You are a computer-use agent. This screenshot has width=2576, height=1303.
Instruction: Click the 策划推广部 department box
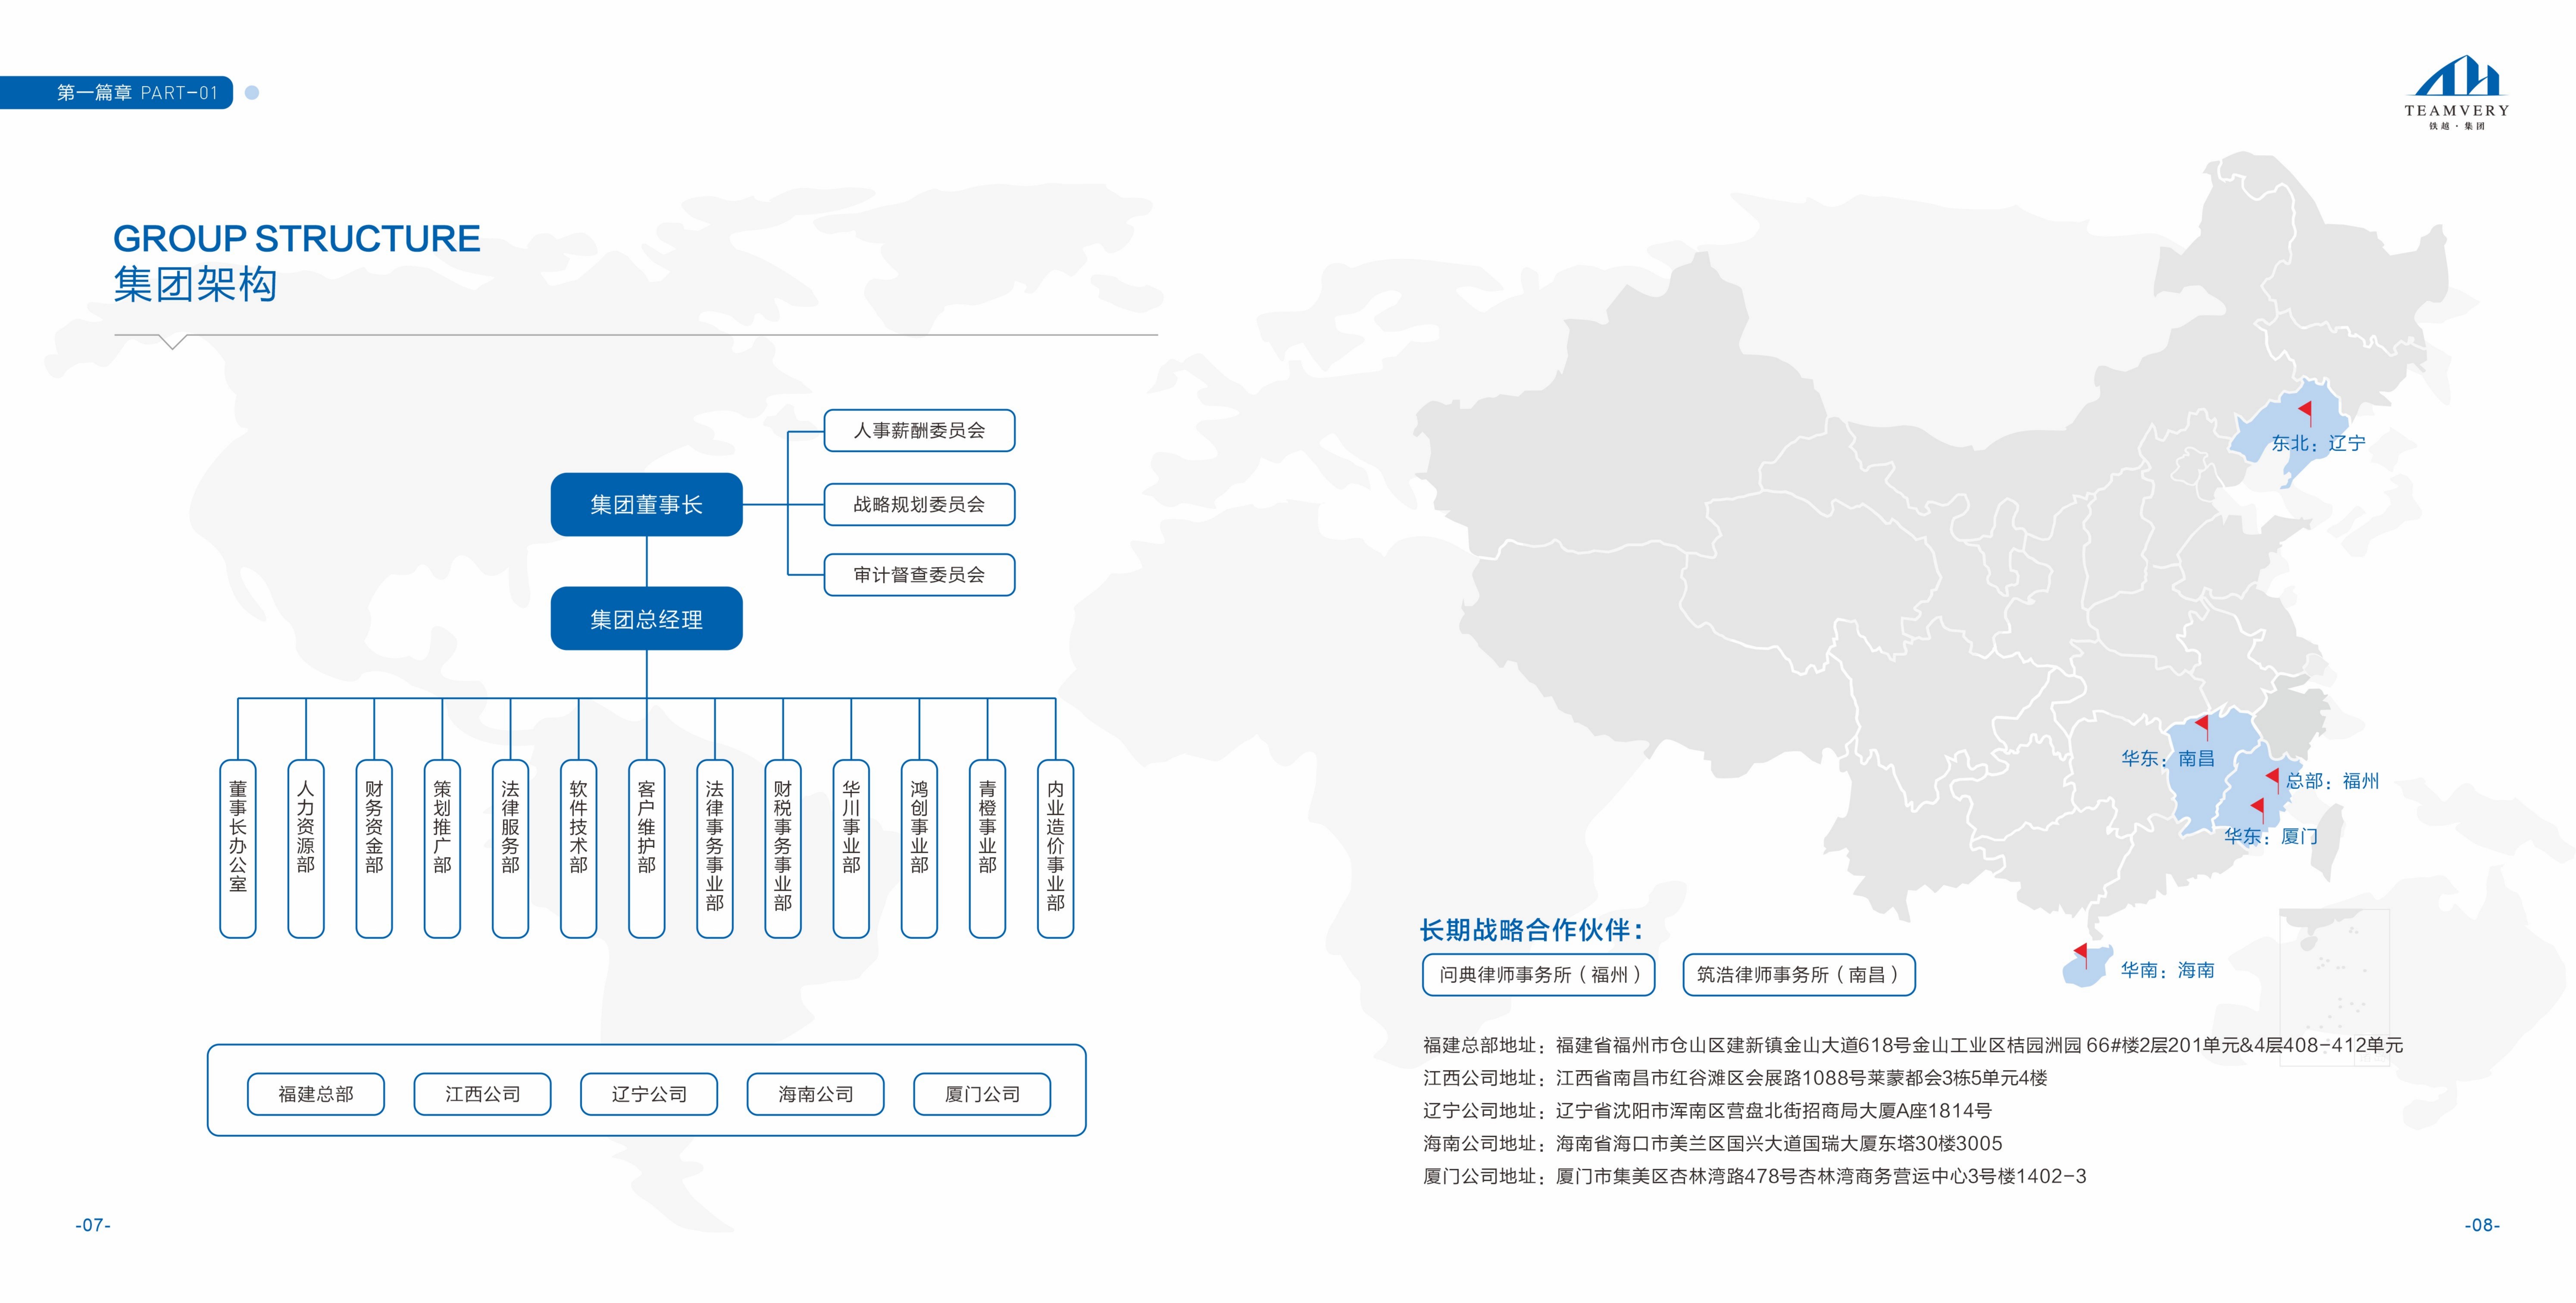[442, 849]
